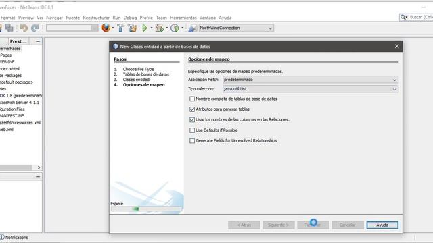
Task: Open the Reestructurar menu
Action: point(96,18)
